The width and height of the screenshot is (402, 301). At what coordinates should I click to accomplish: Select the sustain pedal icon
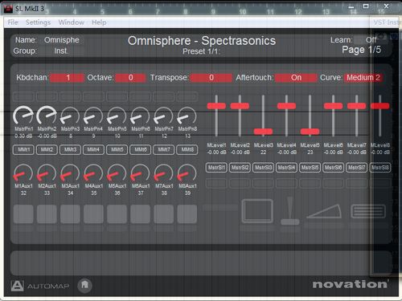pos(368,211)
